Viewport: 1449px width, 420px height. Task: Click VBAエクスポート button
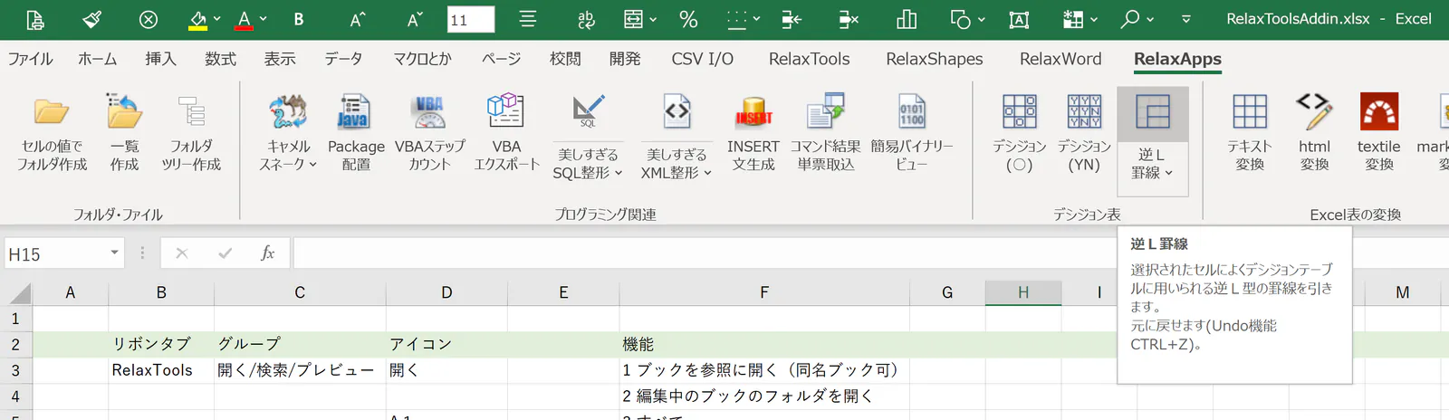pos(506,133)
